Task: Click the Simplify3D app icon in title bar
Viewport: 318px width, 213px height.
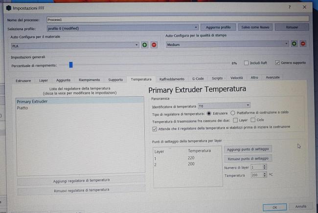Action: coord(8,8)
